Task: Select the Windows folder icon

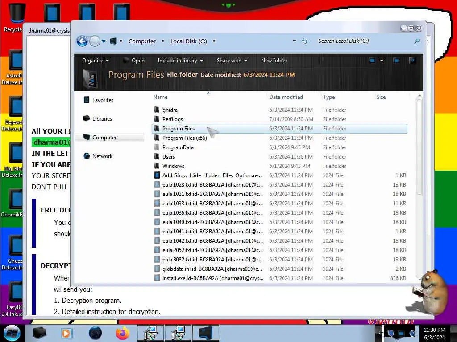Action: 157,166
